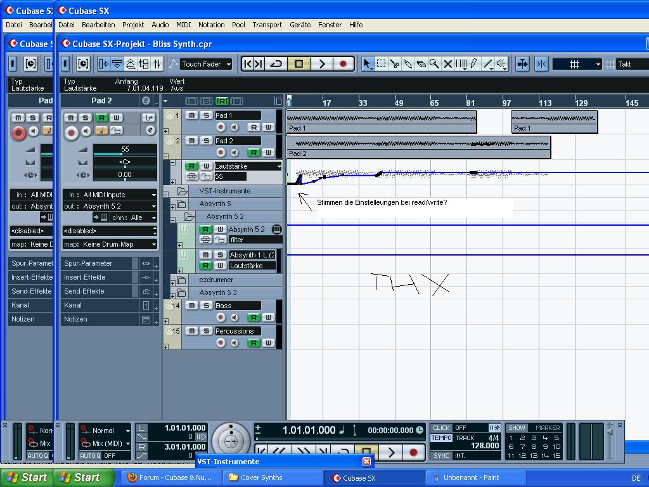Enable Write automation on the Percussions track

[268, 343]
